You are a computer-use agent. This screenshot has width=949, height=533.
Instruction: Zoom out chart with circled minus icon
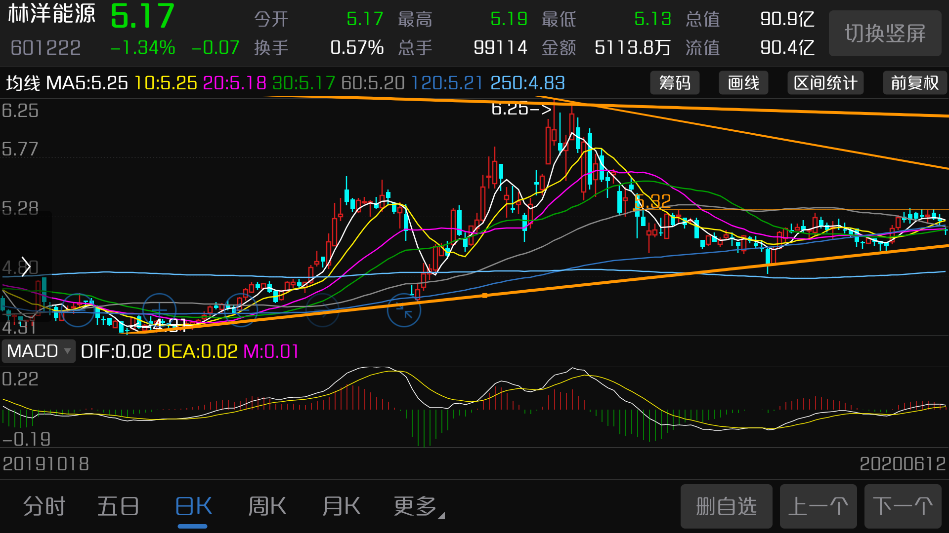[x=78, y=310]
